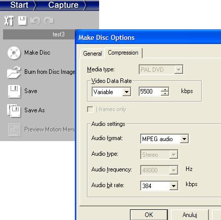This screenshot has width=221, height=220.
Task: Open the Audio format MPEG audio dropdown
Action: [x=184, y=139]
